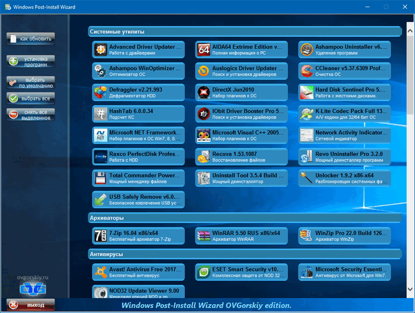The width and height of the screenshot is (415, 313).
Task: Click the CCleaner icon
Action: (306, 71)
